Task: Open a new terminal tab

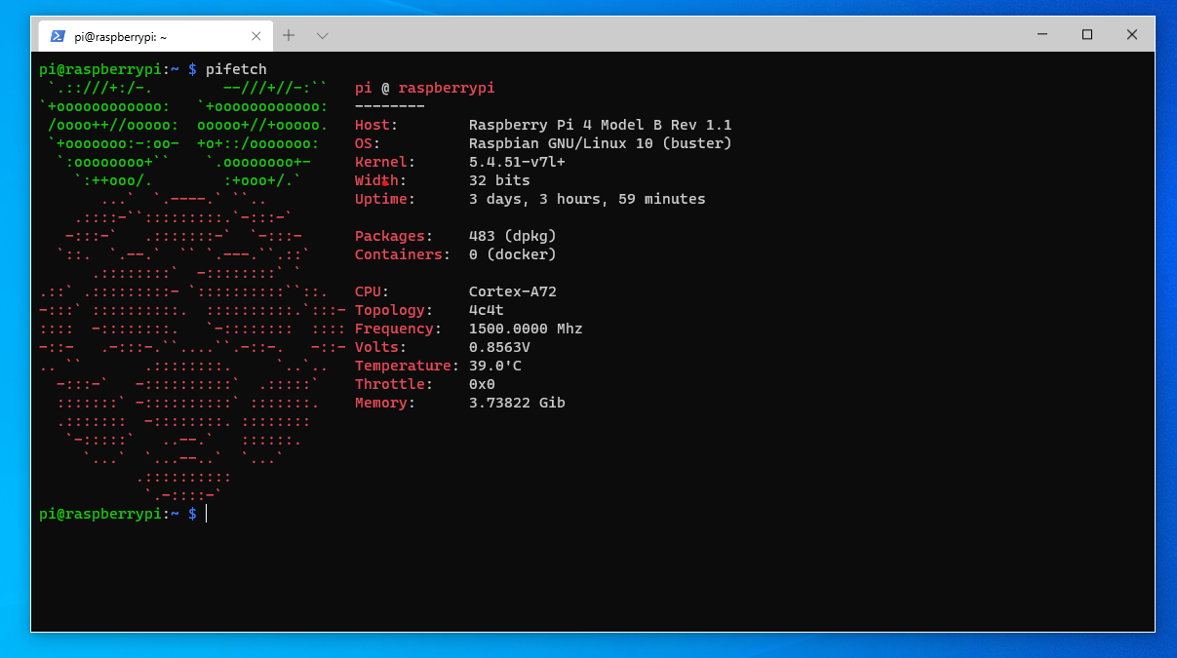Action: click(x=289, y=35)
